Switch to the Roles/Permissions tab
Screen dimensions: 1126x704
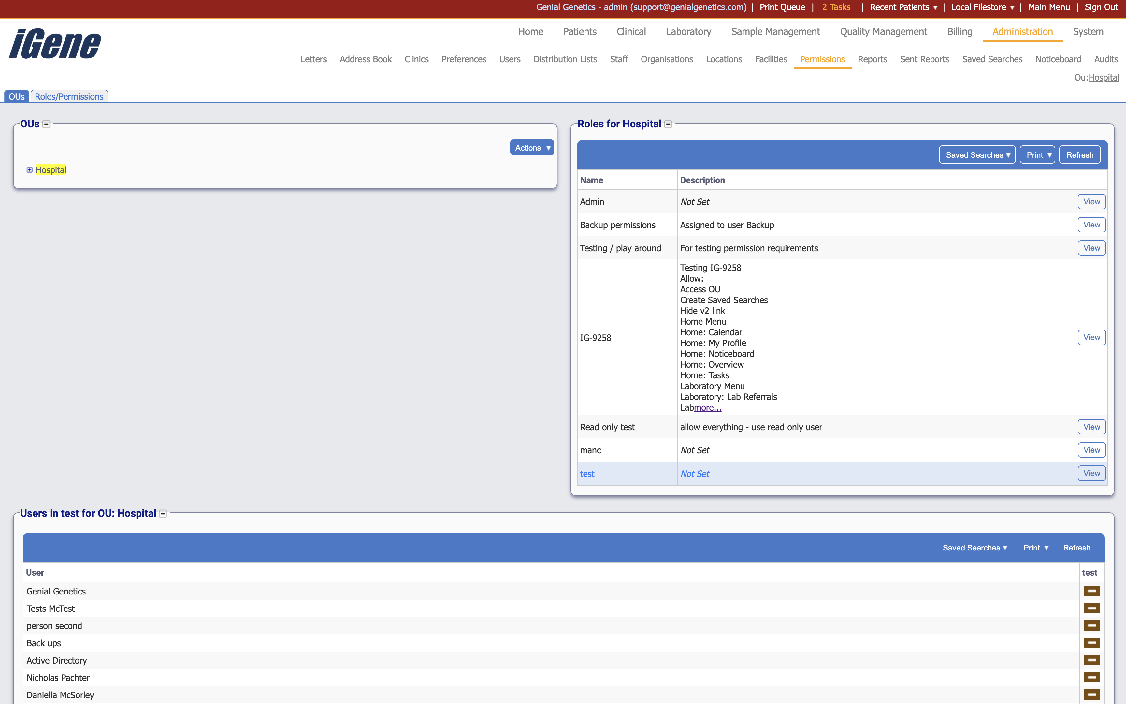click(x=69, y=96)
